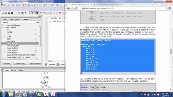This screenshot has height=97, width=173.
Task: Collapse the System Counters node
Action: [3, 27]
